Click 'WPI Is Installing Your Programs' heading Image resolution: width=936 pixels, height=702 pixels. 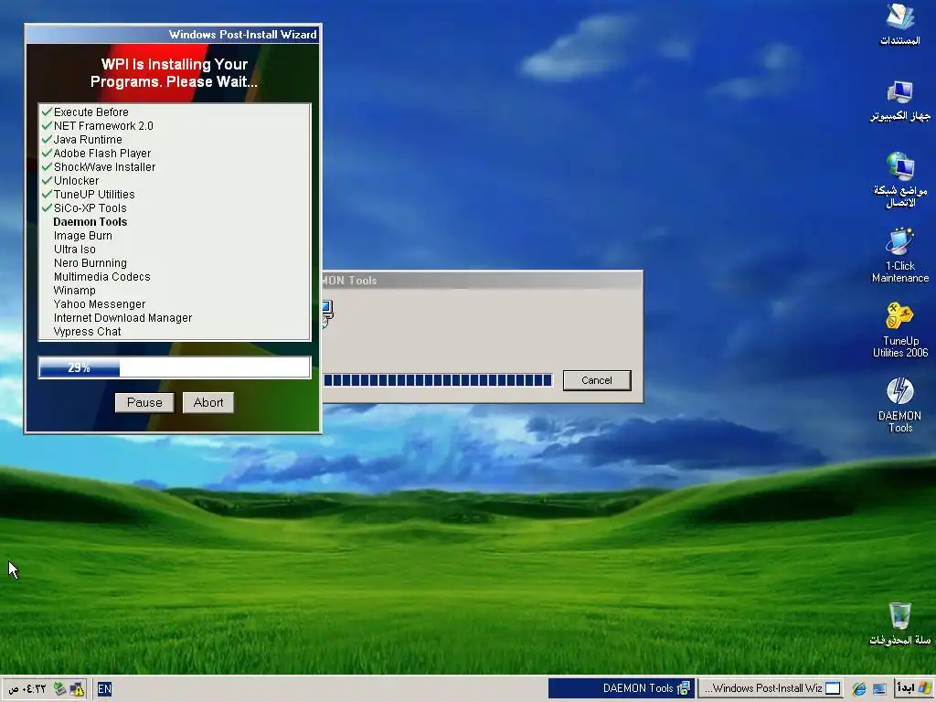point(174,73)
